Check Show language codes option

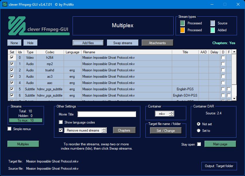coord(61,122)
